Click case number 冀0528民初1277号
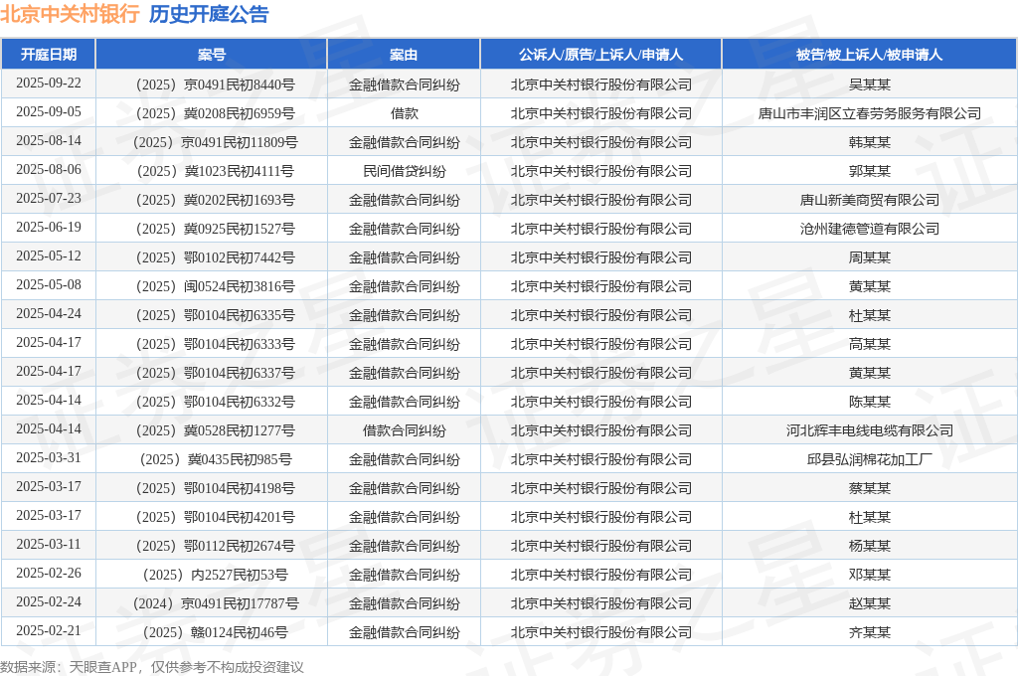 (215, 430)
